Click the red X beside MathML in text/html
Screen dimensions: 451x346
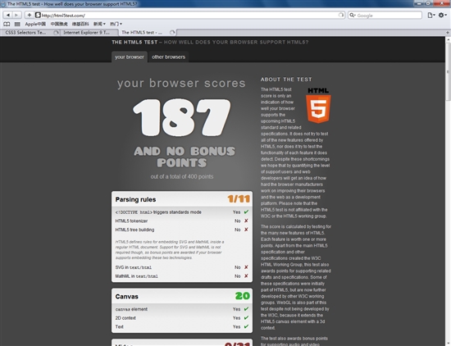246,275
